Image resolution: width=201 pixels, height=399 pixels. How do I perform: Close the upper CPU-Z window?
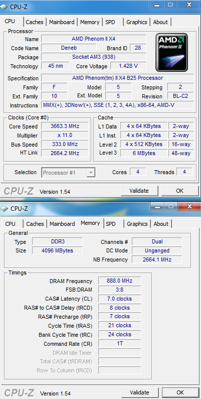pos(189,5)
